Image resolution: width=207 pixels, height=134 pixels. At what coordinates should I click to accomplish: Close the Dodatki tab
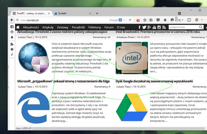90,13
